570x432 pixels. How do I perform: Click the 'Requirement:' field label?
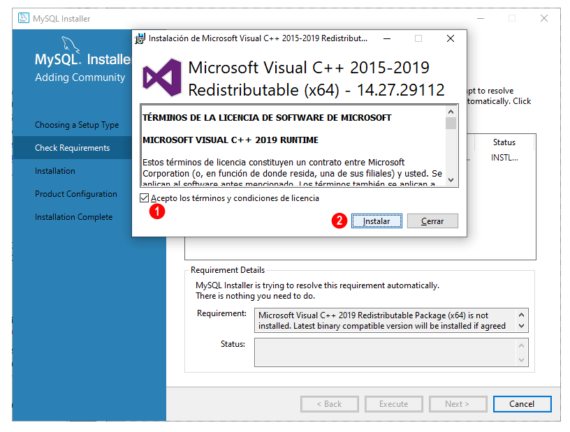coord(221,313)
